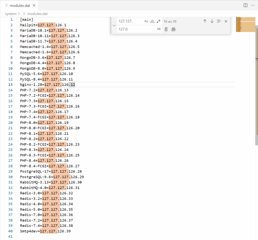Click the MongoDB-8.0 line
258x240 pixels.
point(48,68)
